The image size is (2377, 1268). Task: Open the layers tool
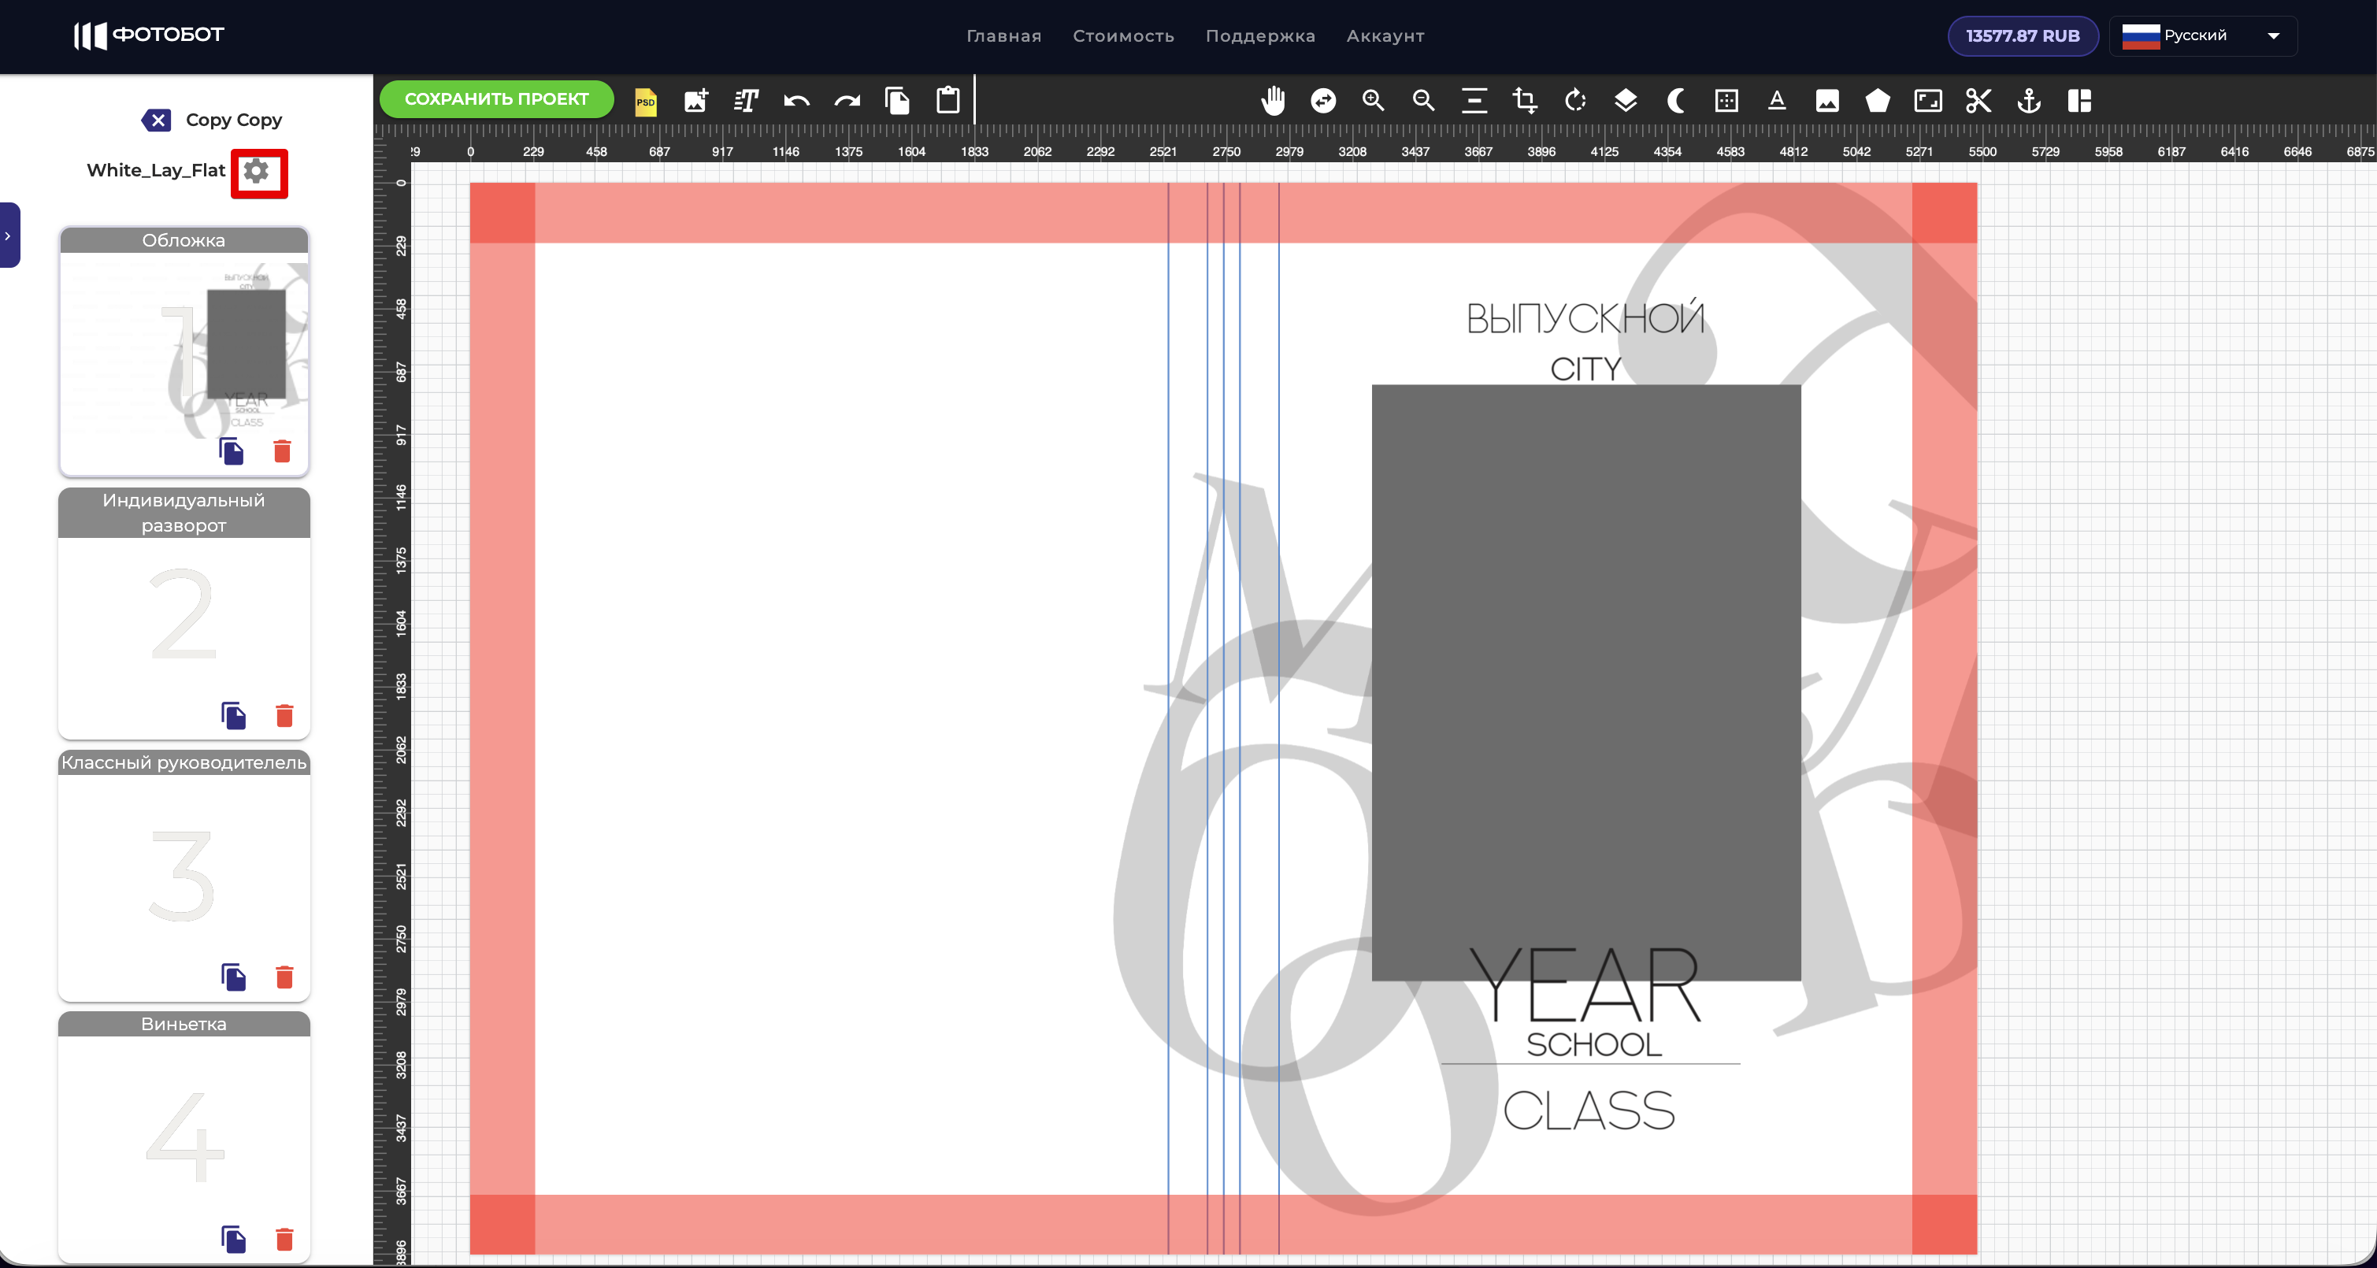[1626, 101]
